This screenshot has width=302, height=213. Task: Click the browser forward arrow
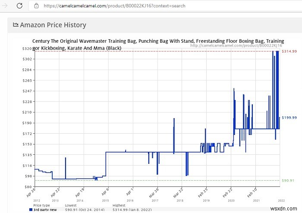pyautogui.click(x=5, y=6)
